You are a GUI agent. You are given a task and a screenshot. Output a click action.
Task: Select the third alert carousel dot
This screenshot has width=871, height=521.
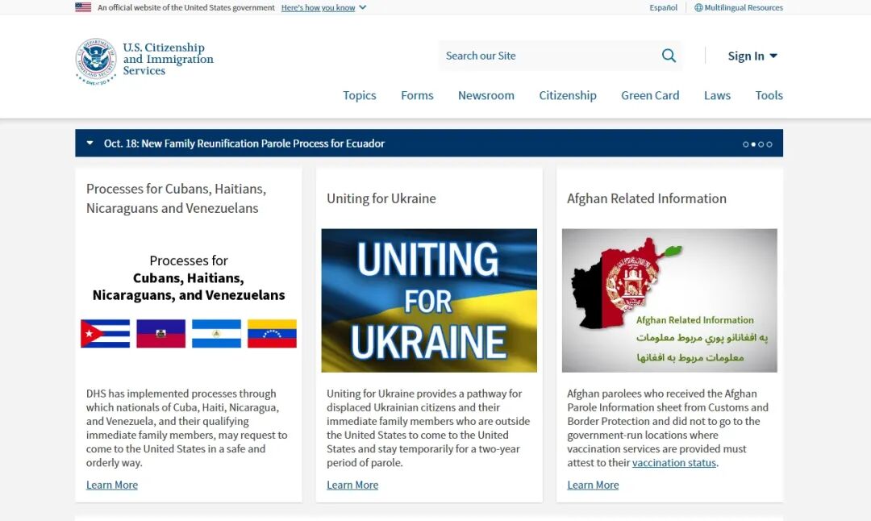(761, 144)
